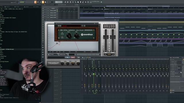Switch to the Project tab in the browser
The width and height of the screenshot is (184, 103).
click(7, 7)
